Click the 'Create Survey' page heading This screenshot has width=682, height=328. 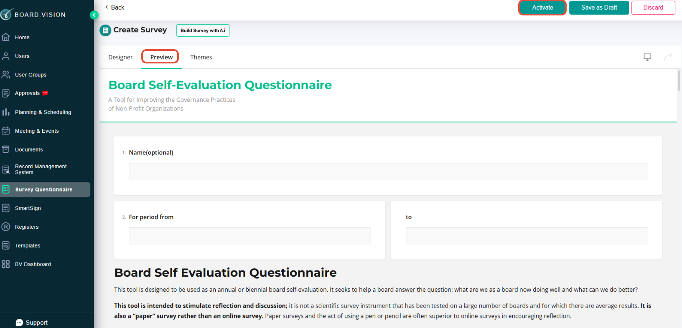pyautogui.click(x=140, y=30)
